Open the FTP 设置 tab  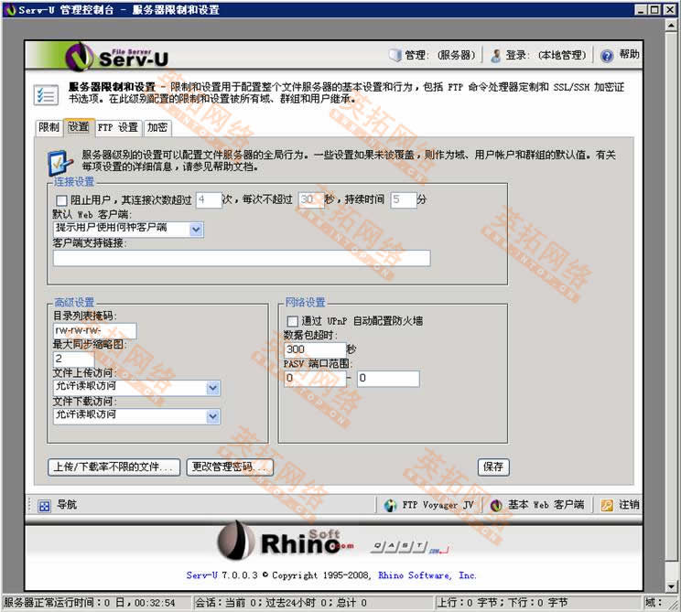(118, 127)
